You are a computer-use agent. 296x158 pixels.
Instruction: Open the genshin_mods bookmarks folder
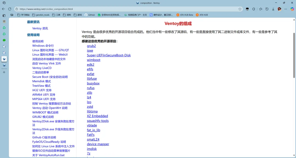click(x=41, y=15)
